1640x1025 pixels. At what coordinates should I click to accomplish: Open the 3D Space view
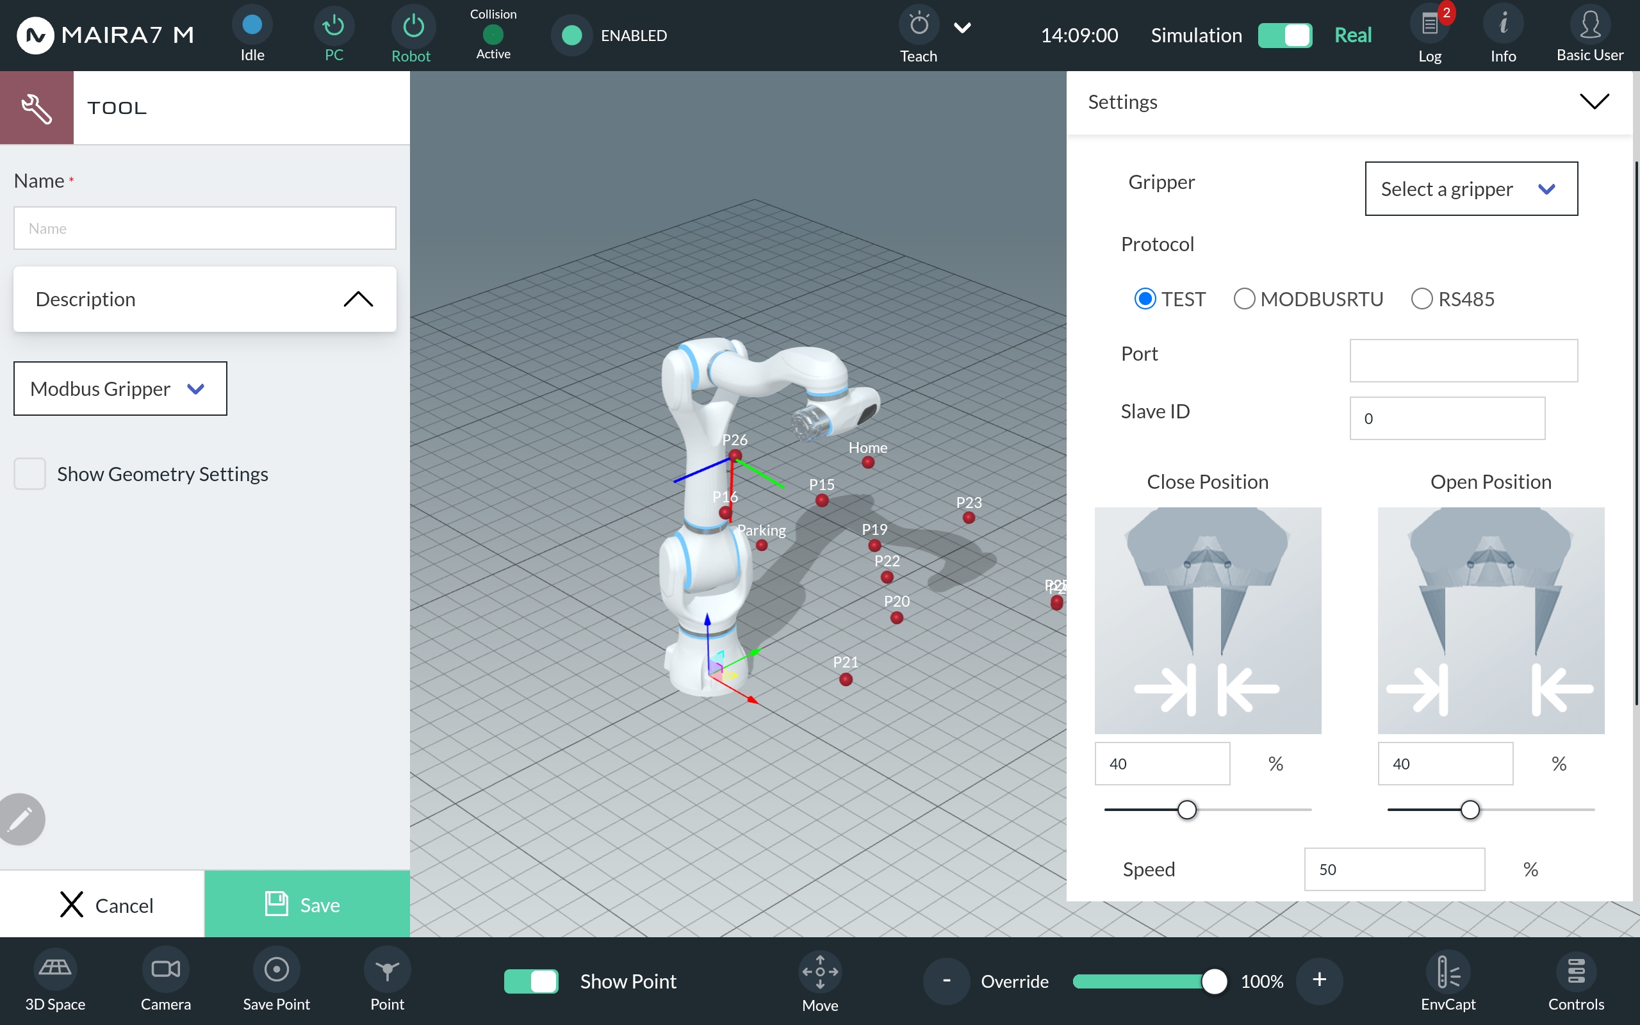pos(55,969)
